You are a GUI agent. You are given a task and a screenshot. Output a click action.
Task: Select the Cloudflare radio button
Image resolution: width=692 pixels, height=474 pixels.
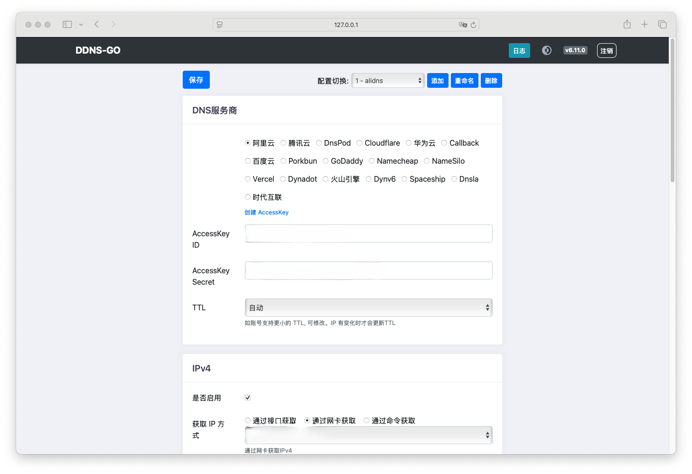(359, 143)
